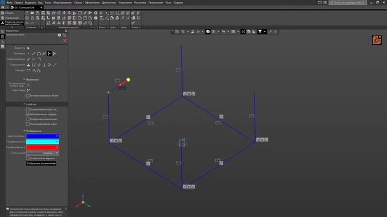Create a new document from ribbon

[27, 13]
